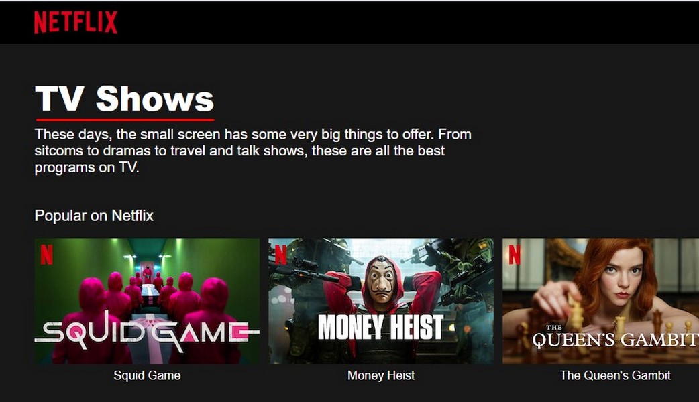This screenshot has width=699, height=402.
Task: Click the Queen's Gambit title logo text
Action: [x=615, y=338]
